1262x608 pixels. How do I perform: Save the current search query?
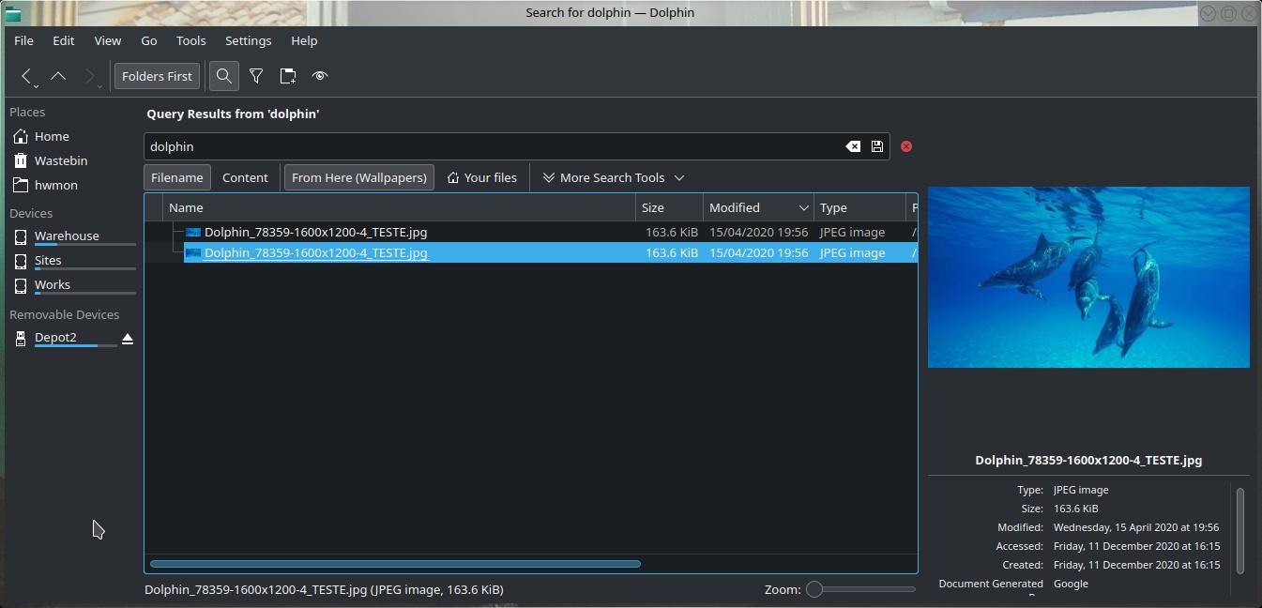tap(877, 146)
